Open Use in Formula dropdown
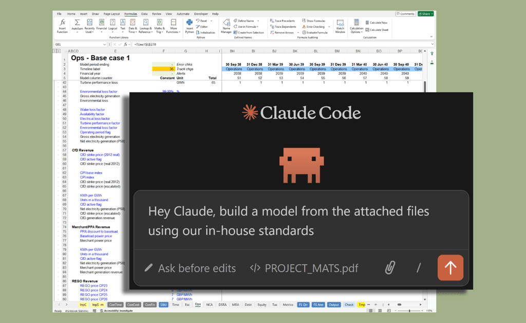The height and width of the screenshot is (323, 526). click(246, 27)
